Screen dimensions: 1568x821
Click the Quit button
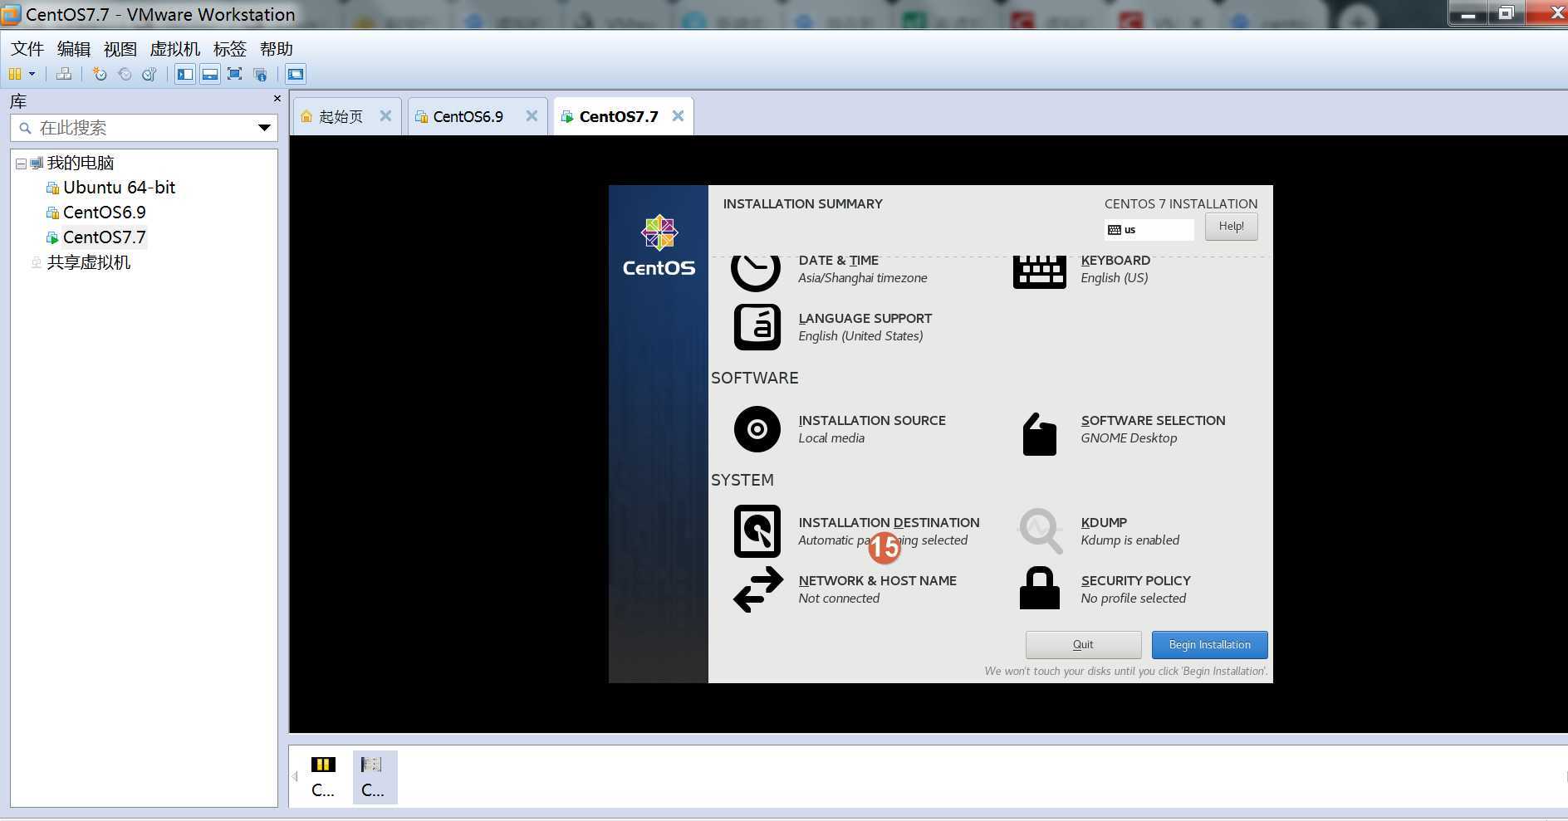(1083, 645)
